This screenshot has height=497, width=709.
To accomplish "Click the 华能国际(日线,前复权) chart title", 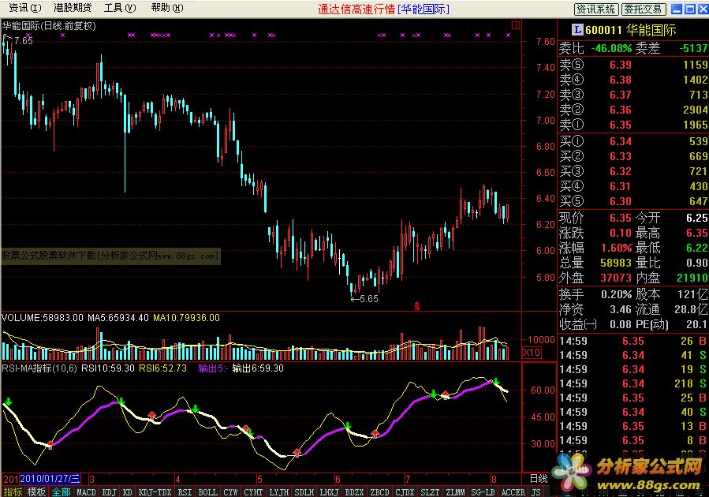I will pyautogui.click(x=49, y=26).
